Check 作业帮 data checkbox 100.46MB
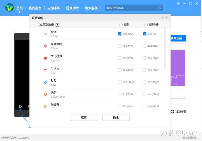The image size is (202, 141). coord(145,106)
